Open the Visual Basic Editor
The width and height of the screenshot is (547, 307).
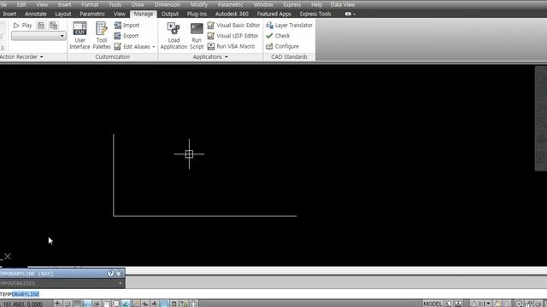[x=233, y=26]
